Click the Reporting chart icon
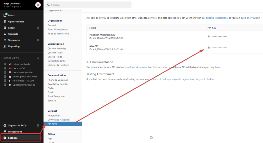263x143 pixels. pos(5,46)
